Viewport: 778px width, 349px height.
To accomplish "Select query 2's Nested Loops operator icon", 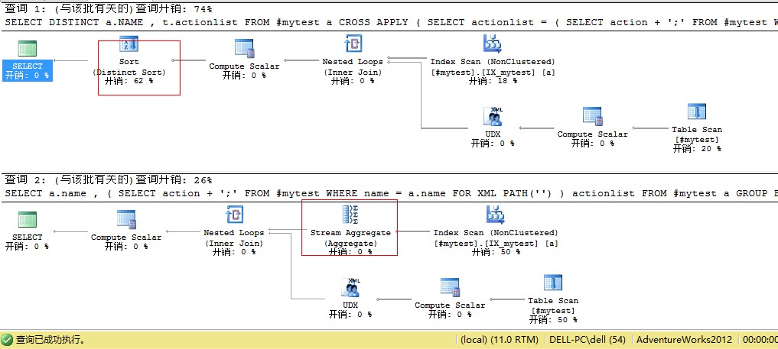I will 233,215.
